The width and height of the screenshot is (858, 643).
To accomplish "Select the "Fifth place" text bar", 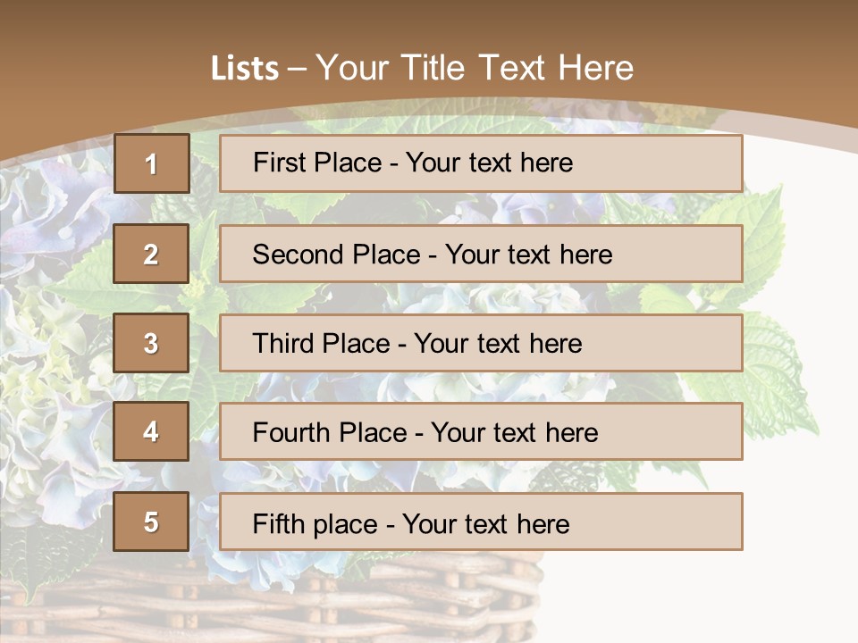I will (x=481, y=522).
